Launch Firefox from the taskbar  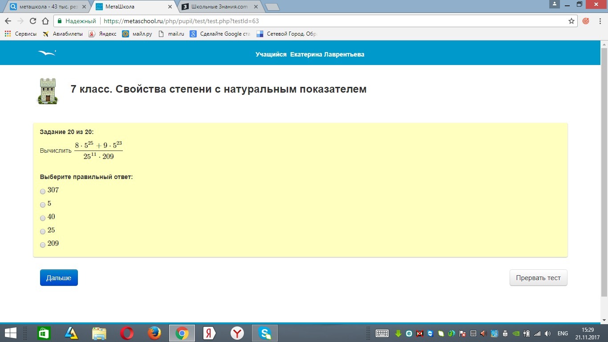point(154,333)
